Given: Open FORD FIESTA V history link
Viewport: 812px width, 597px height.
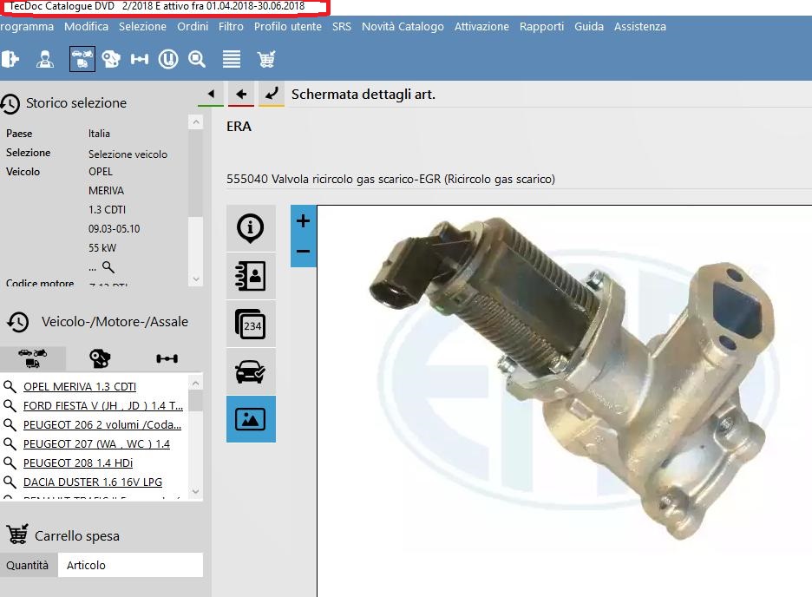Looking at the screenshot, I should pyautogui.click(x=103, y=406).
